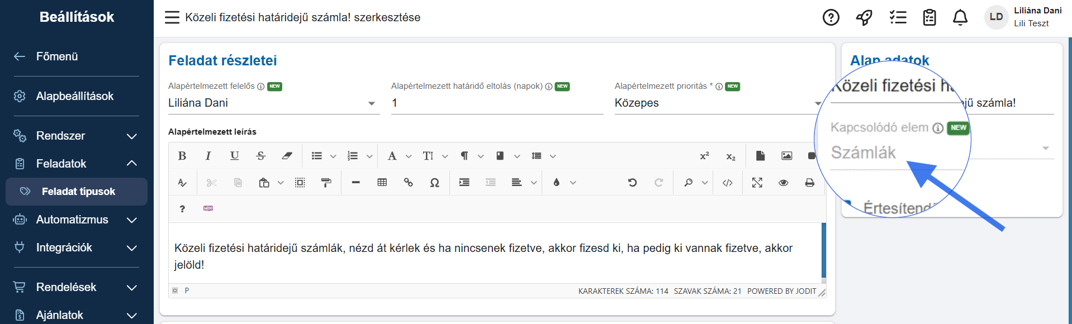The image size is (1072, 324).
Task: Open the rocket icon in header
Action: click(x=864, y=17)
